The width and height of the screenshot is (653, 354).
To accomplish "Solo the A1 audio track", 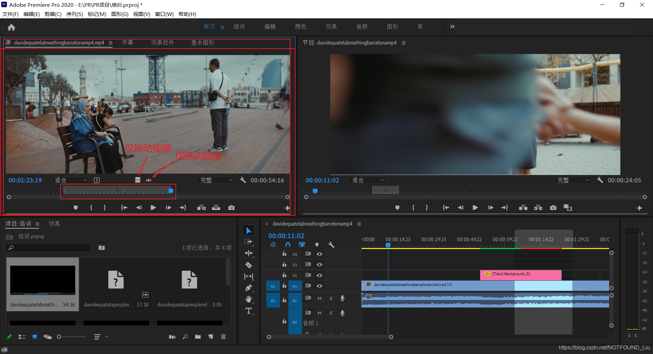I will (331, 299).
